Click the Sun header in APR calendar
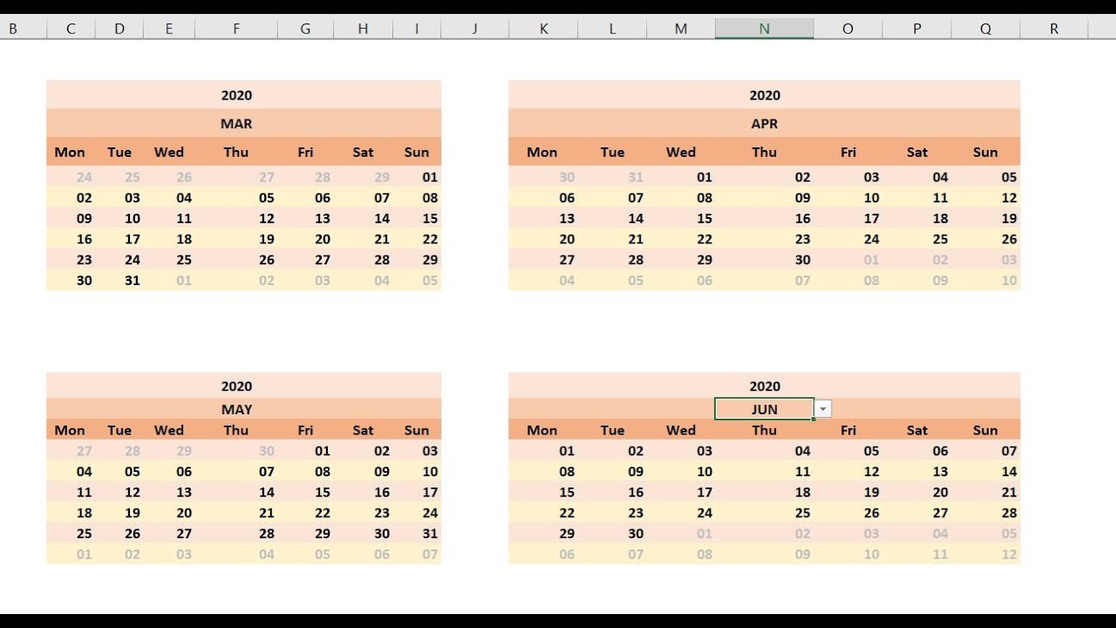Image resolution: width=1116 pixels, height=628 pixels. (985, 152)
